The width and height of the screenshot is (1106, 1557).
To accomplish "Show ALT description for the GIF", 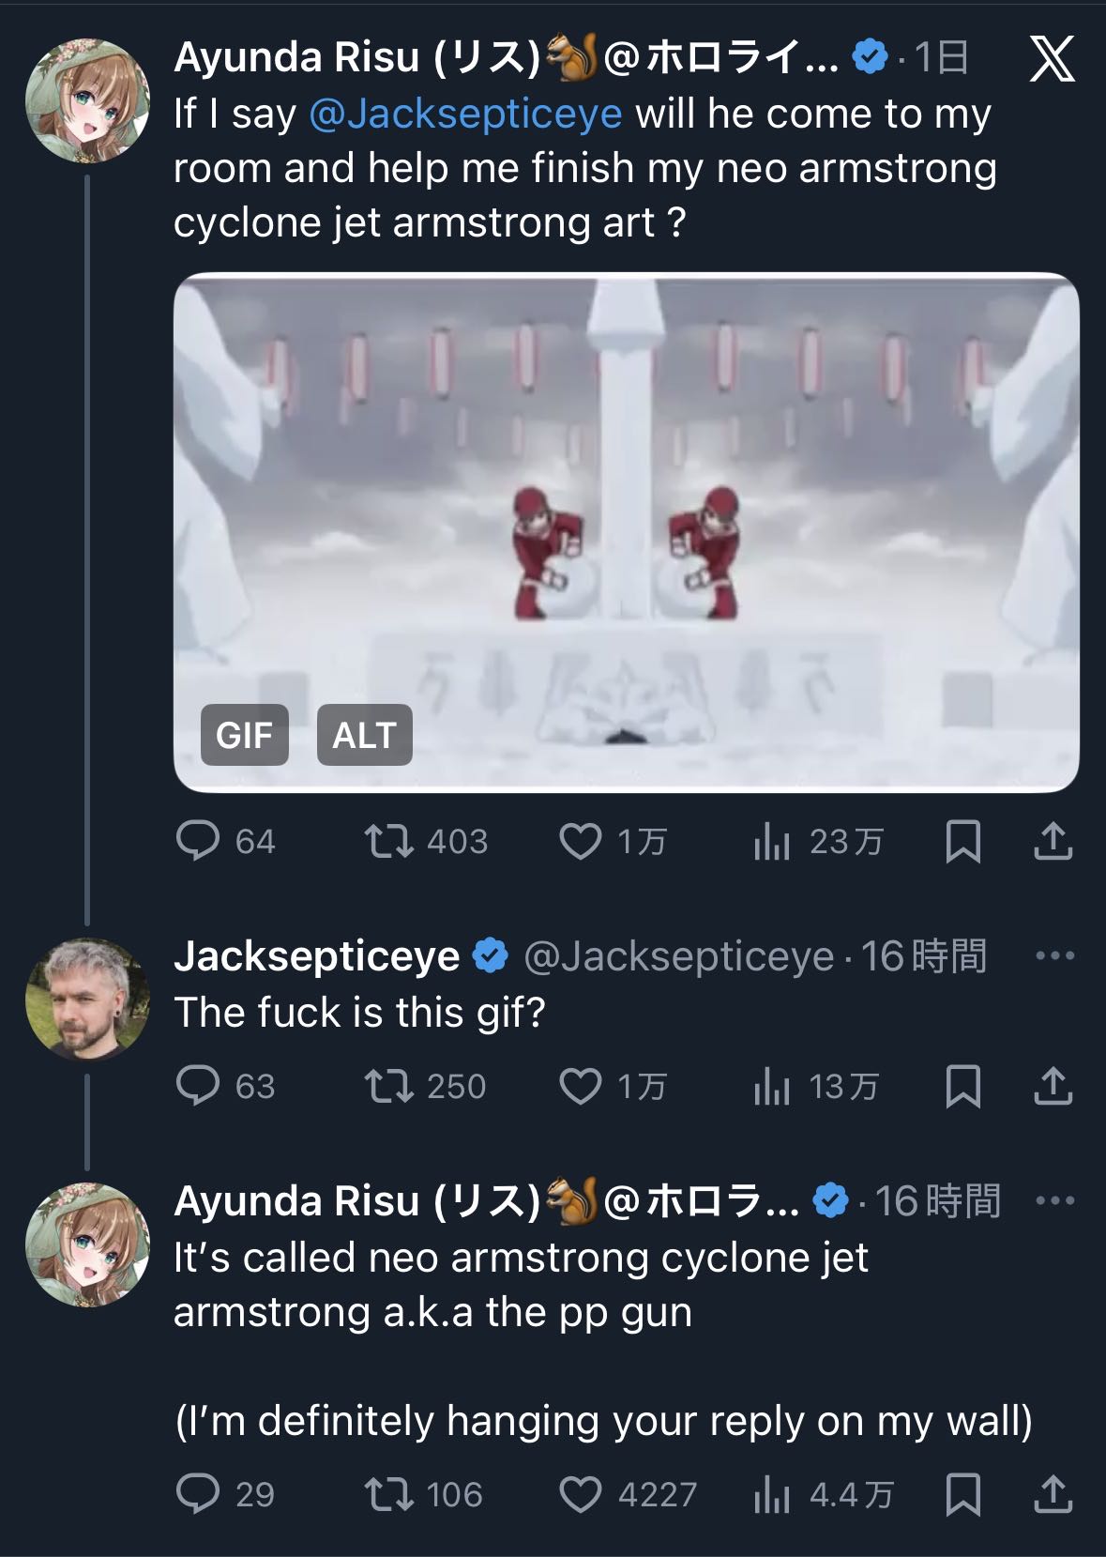I will [364, 735].
